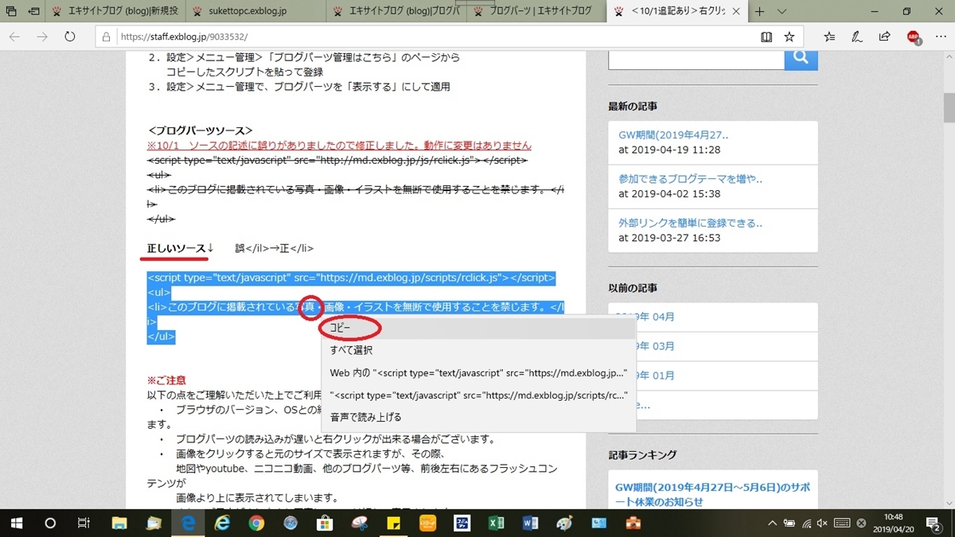Open reading view book icon
Screen dimensions: 955x537
click(766, 37)
